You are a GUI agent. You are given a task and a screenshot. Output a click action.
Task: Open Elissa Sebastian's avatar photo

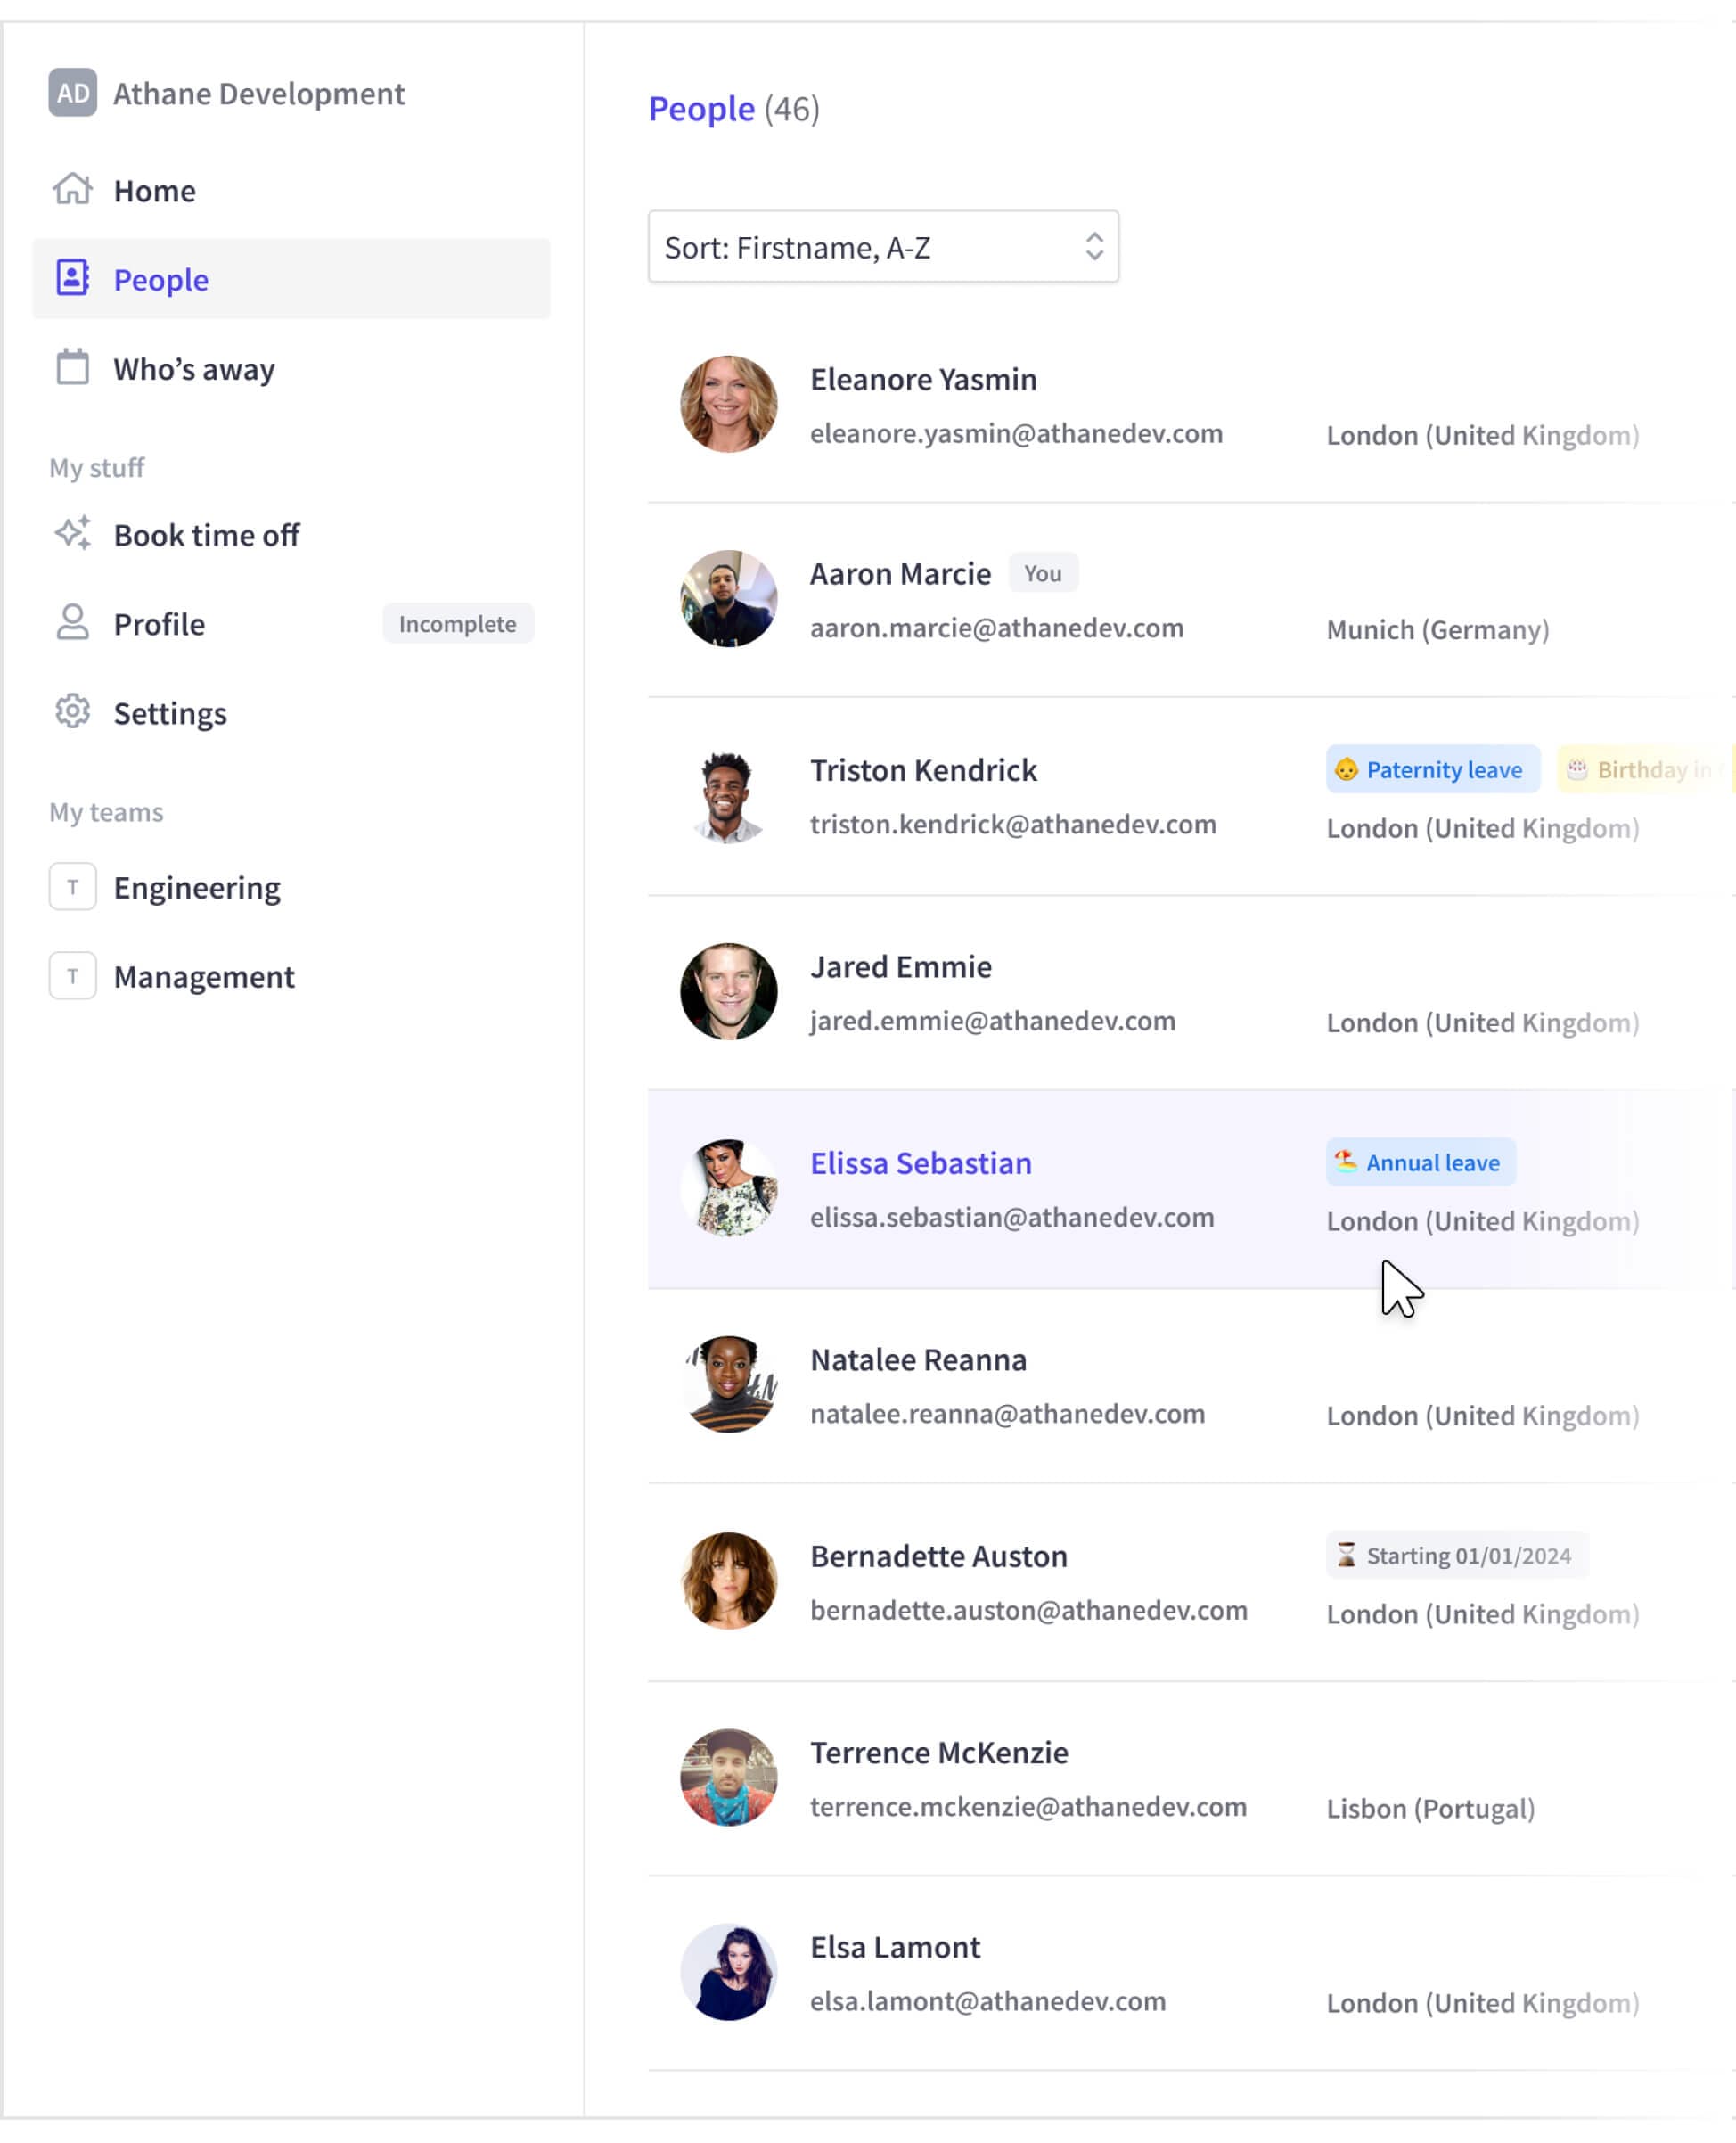[x=728, y=1187]
